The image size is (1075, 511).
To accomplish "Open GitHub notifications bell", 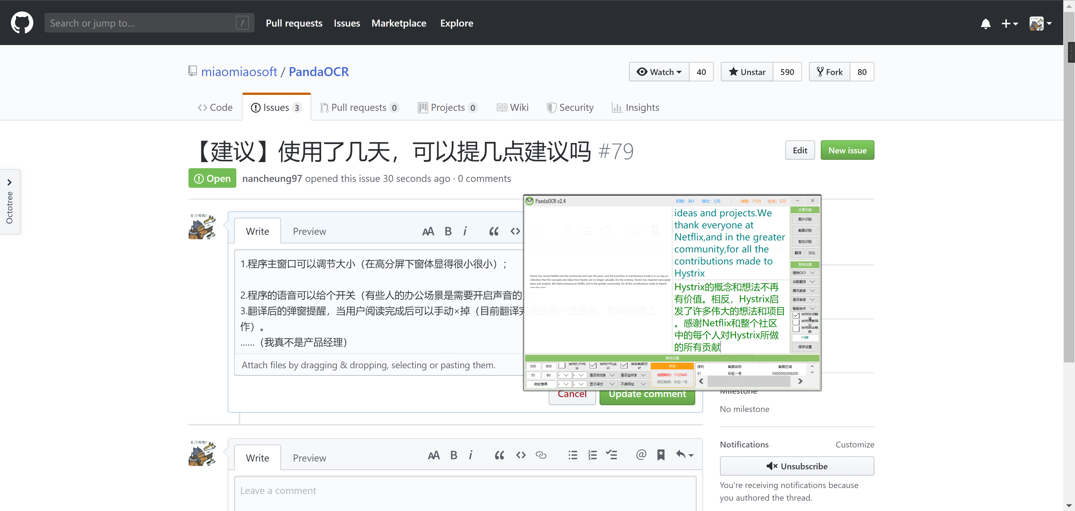I will [x=986, y=23].
